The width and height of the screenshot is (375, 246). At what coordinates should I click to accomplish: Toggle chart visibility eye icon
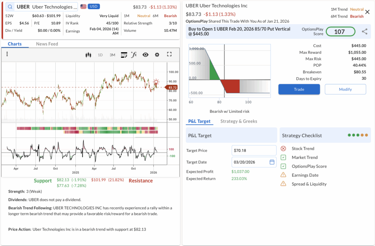click(x=145, y=55)
